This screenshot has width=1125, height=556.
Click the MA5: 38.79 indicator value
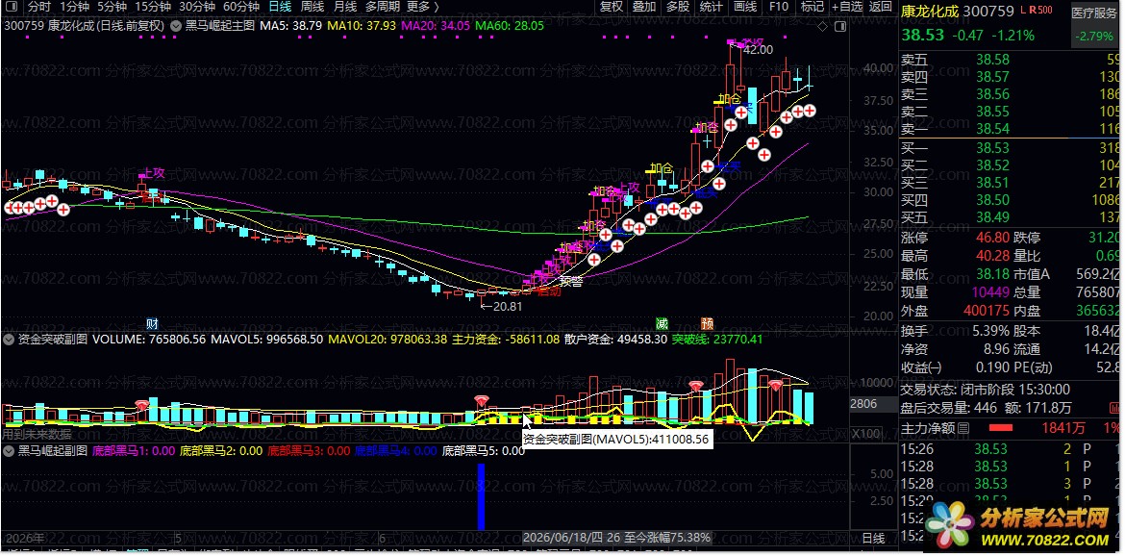[x=290, y=25]
